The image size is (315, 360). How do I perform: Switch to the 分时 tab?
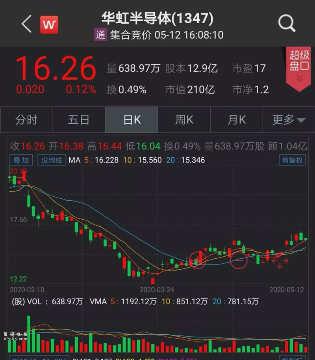point(26,119)
